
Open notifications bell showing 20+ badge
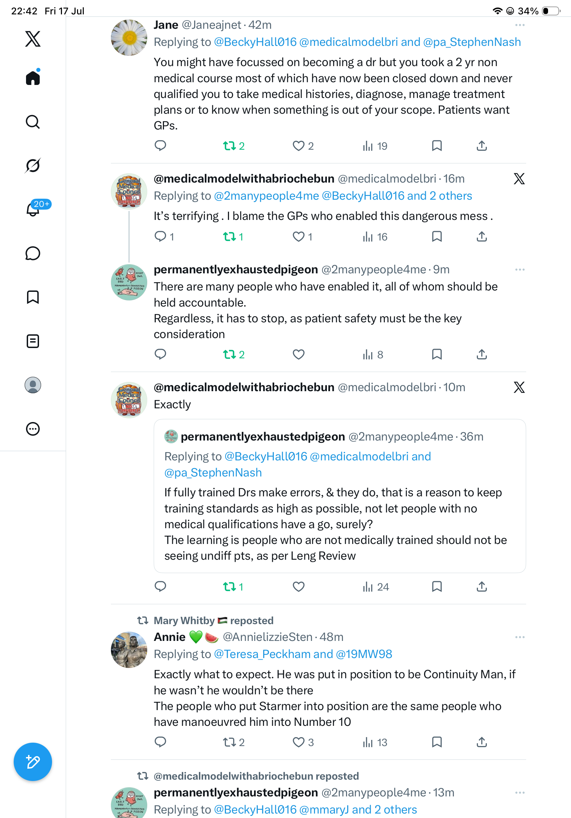pos(34,209)
